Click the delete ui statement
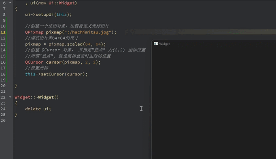 pos(38,109)
